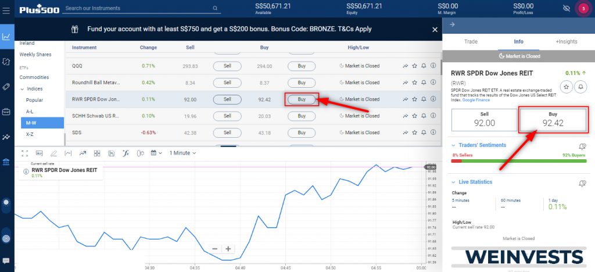Collapse the Traders' Sentiments section

[453, 145]
